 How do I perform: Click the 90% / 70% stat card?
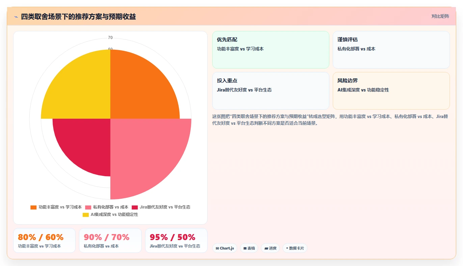pyautogui.click(x=110, y=240)
